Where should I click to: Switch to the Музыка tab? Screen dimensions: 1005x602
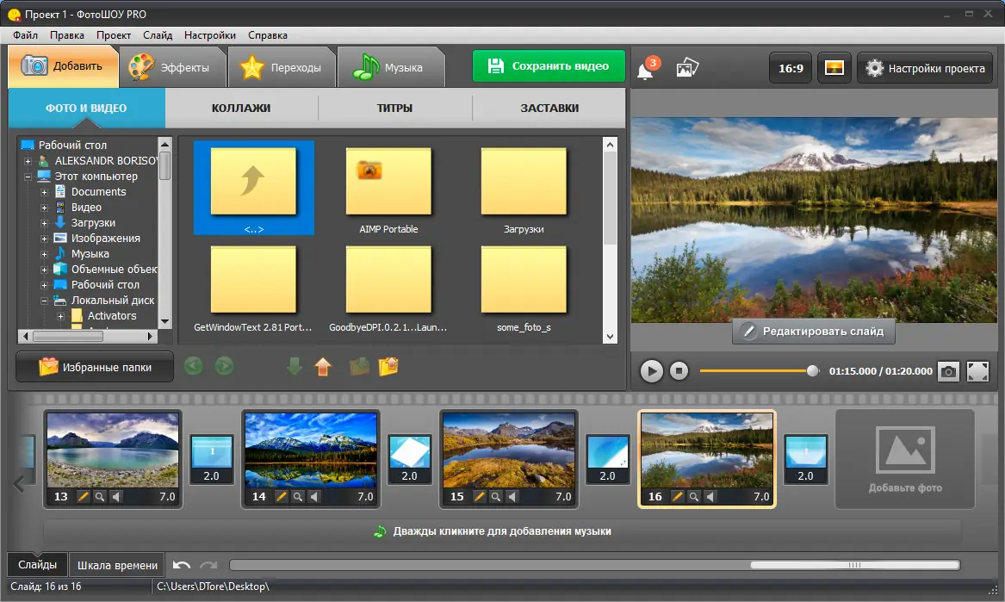click(391, 67)
